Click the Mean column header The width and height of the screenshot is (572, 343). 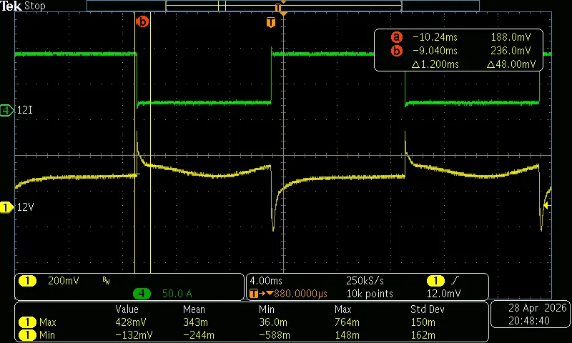(195, 309)
